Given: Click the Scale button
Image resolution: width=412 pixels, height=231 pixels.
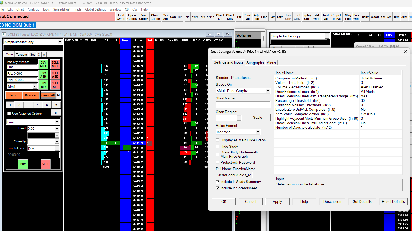Looking at the screenshot, I should pos(257,117).
